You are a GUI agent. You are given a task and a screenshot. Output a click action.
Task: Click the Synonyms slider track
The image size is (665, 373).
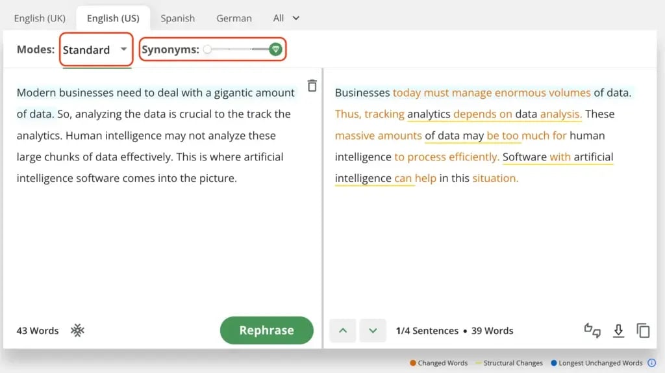240,49
